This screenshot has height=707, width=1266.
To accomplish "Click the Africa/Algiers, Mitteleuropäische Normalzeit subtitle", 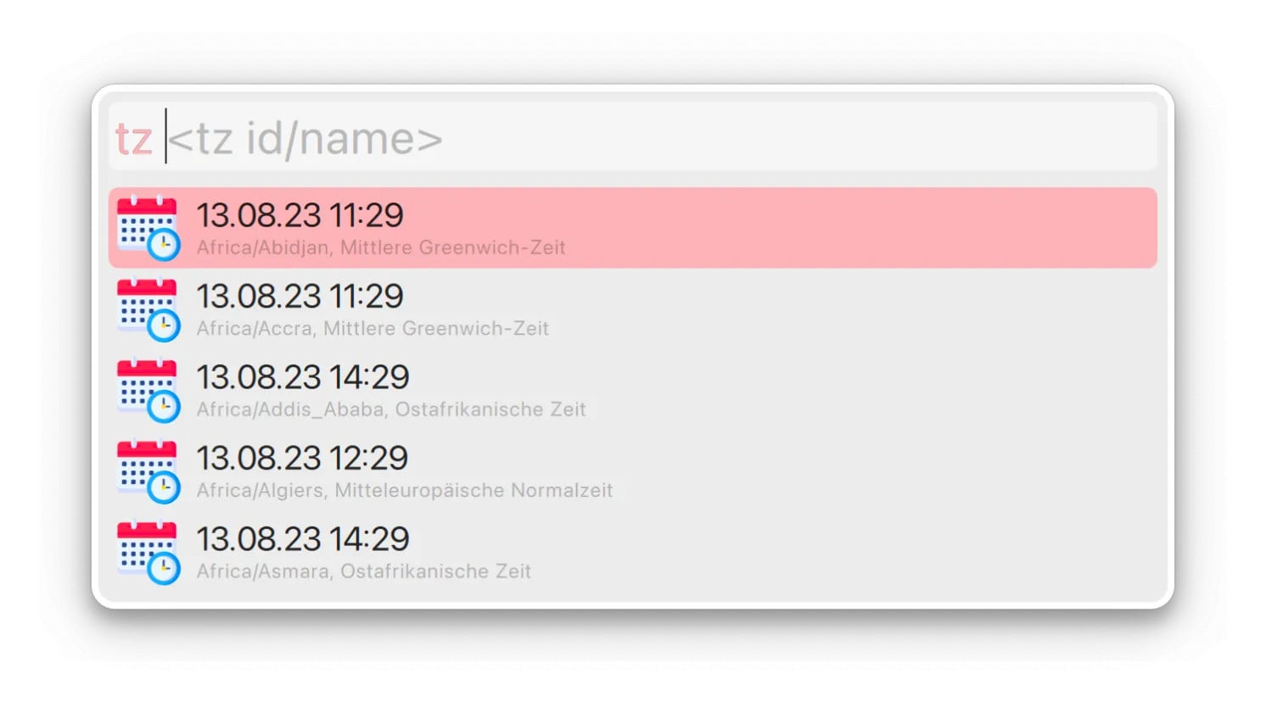I will coord(405,491).
